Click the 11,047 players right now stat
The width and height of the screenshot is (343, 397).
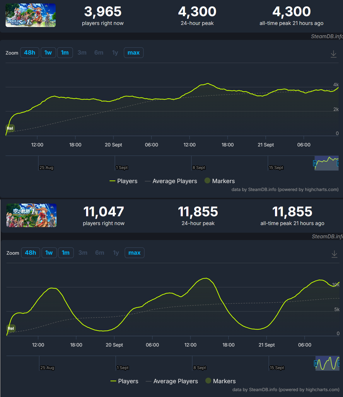104,216
